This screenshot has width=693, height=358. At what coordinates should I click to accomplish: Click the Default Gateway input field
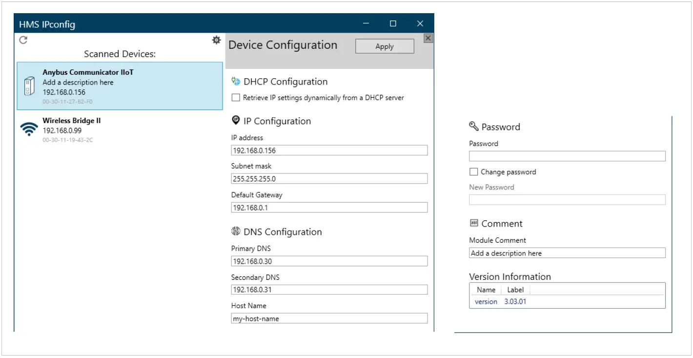[x=329, y=207]
